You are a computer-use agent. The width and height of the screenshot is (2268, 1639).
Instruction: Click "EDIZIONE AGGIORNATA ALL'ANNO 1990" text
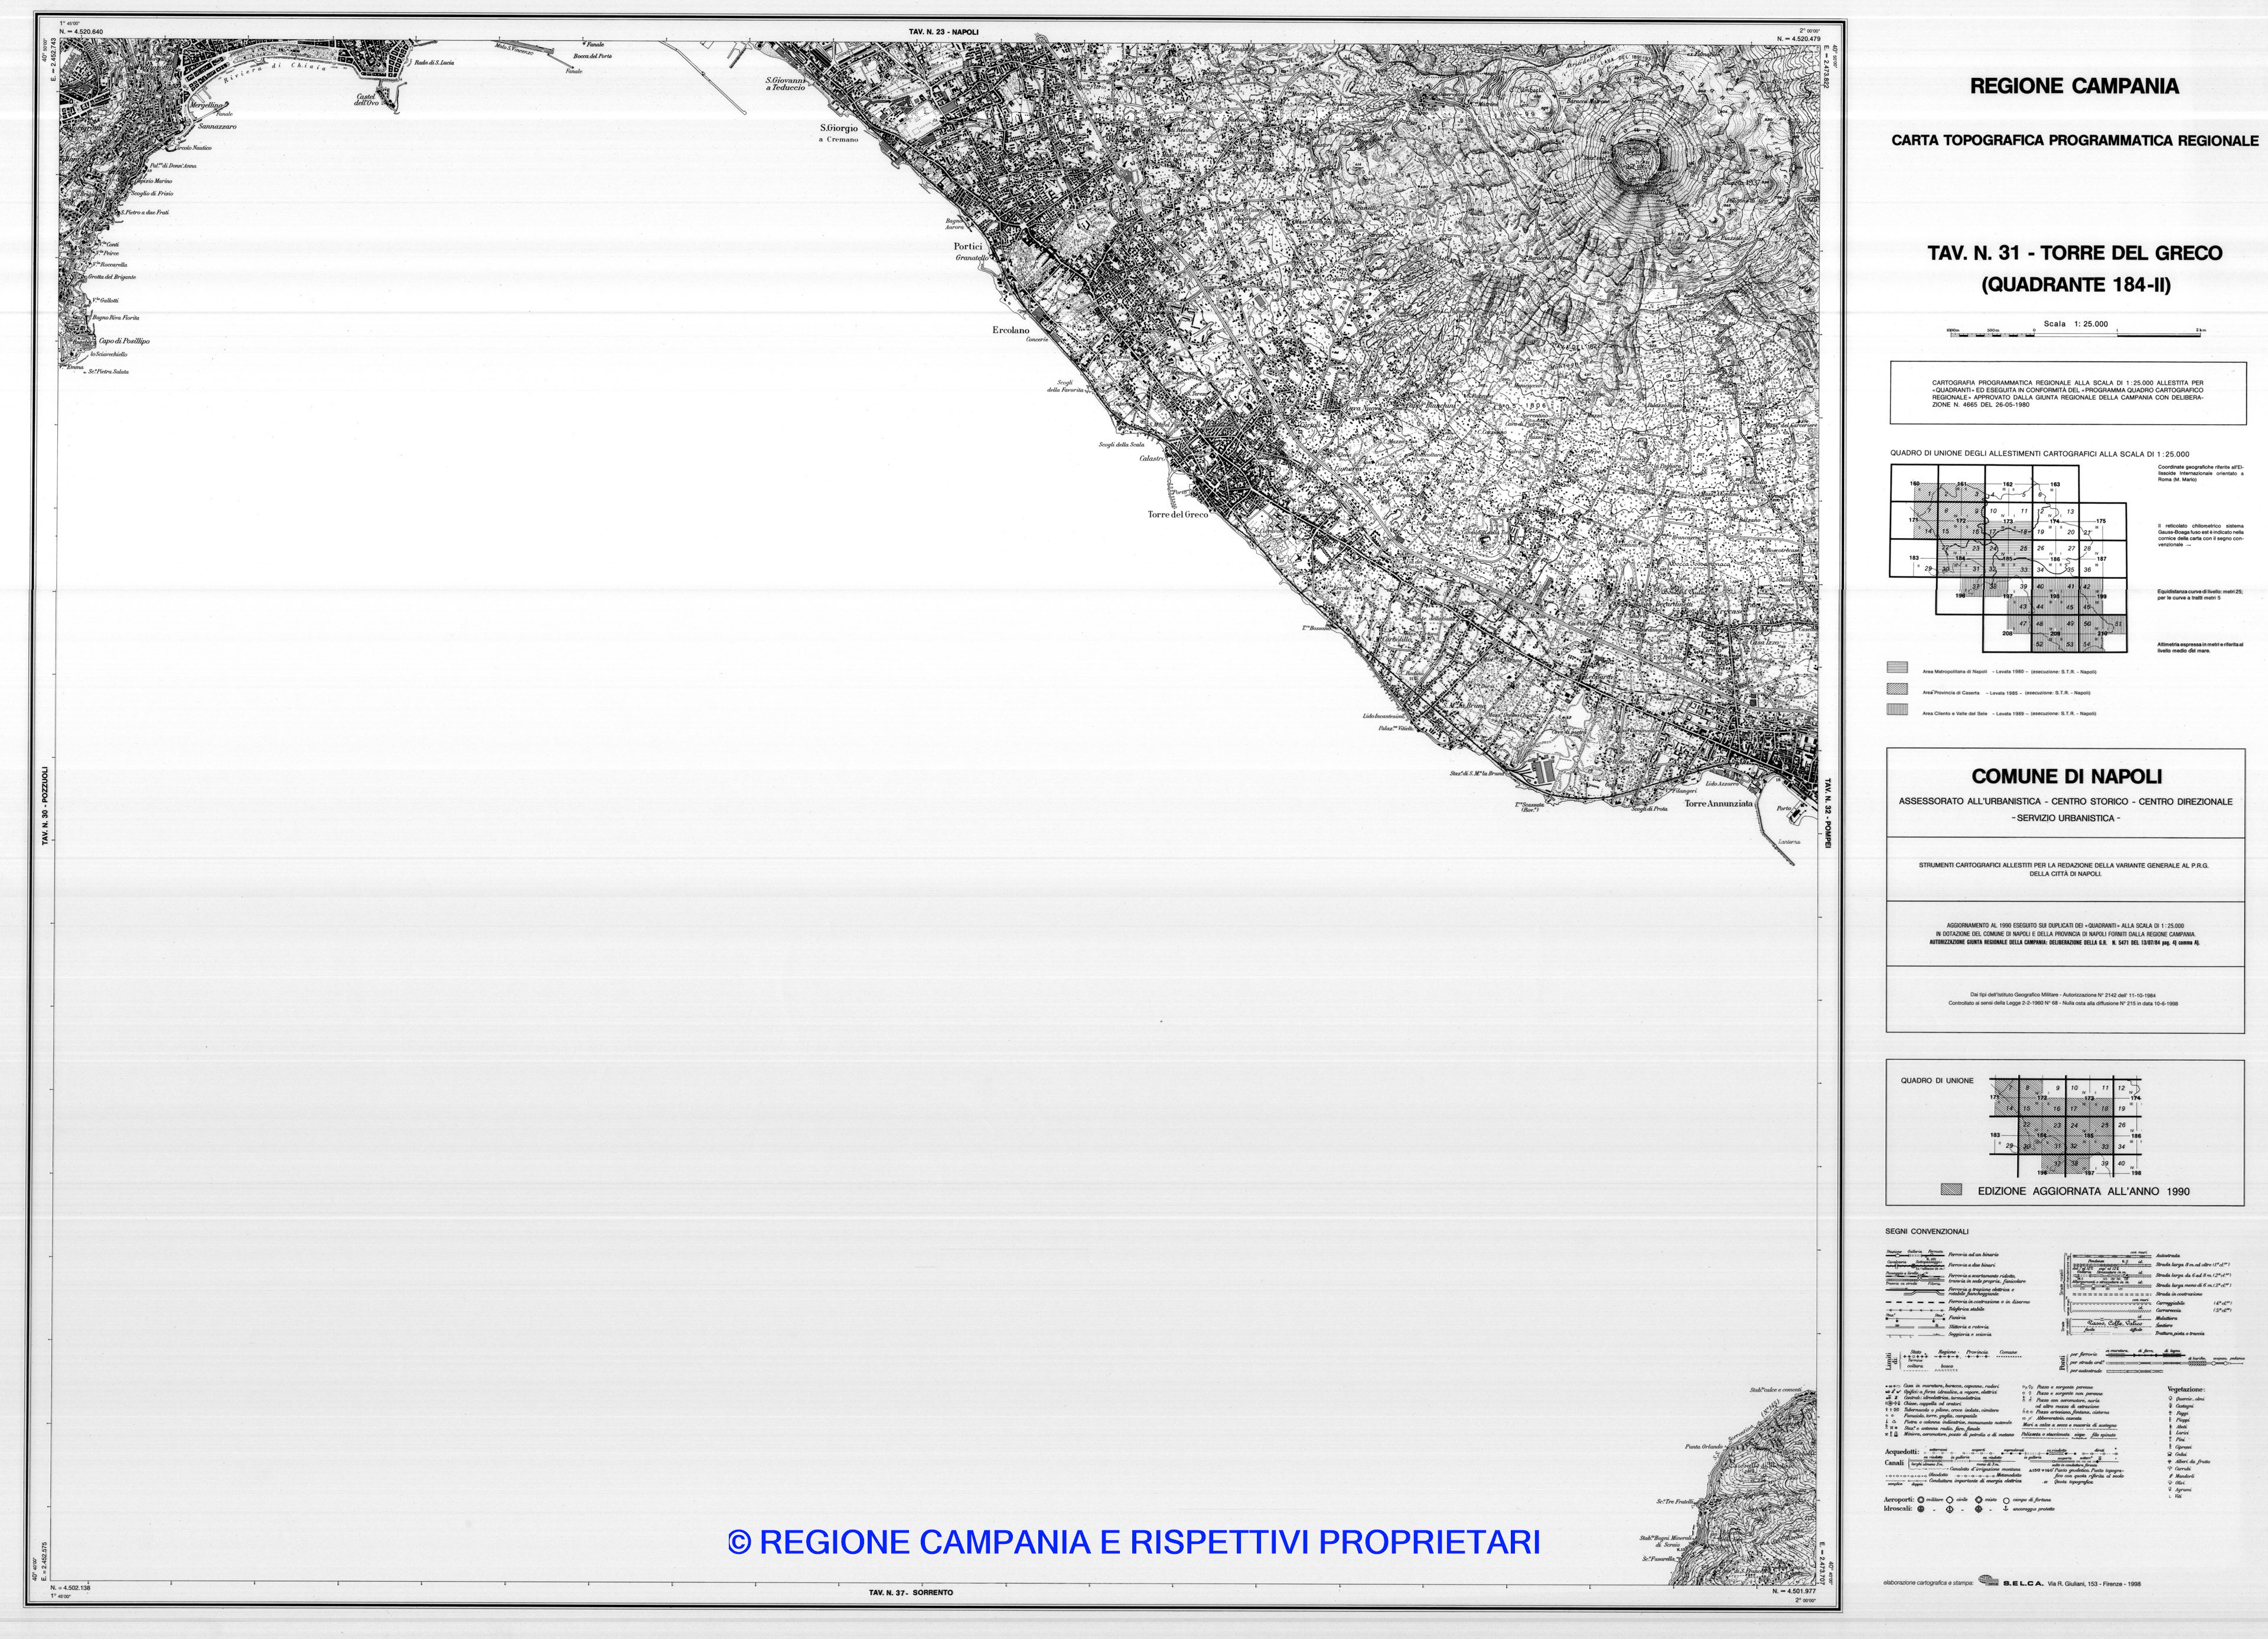click(2083, 1191)
